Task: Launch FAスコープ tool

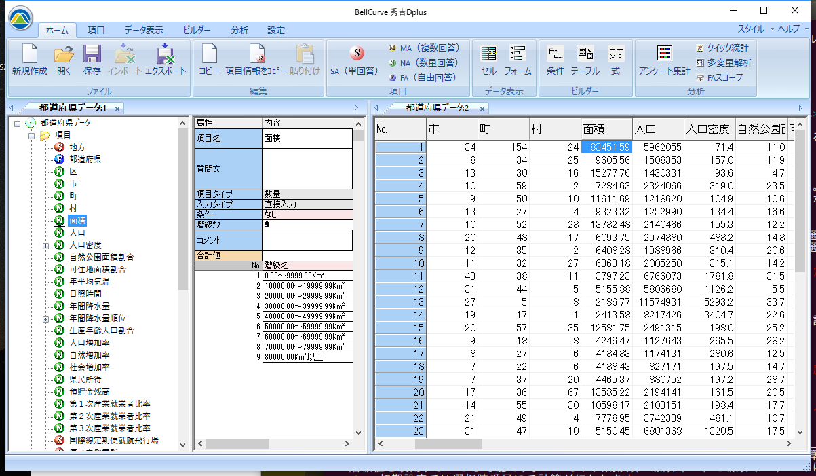Action: [x=719, y=77]
